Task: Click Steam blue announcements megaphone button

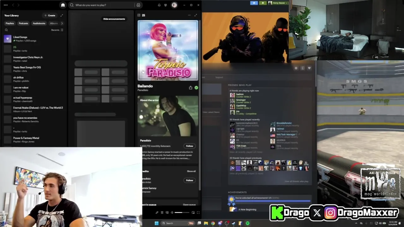Action: (x=254, y=3)
